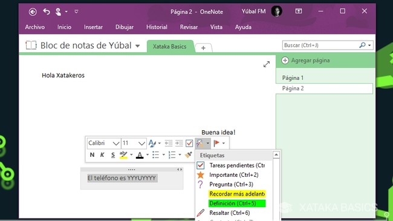Toggle italic with the K button
Screen dimensions: 393x221
[x=102, y=155]
